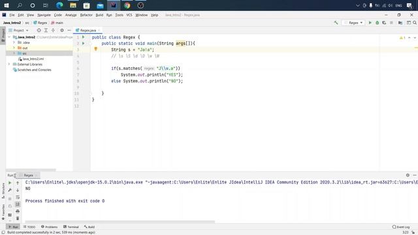Screen dimensions: 418x235
Task: Expand the src folder
Action: [14, 54]
